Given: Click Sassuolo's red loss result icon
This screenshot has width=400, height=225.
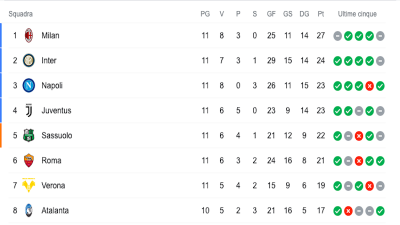Looking at the screenshot, I should [x=359, y=136].
